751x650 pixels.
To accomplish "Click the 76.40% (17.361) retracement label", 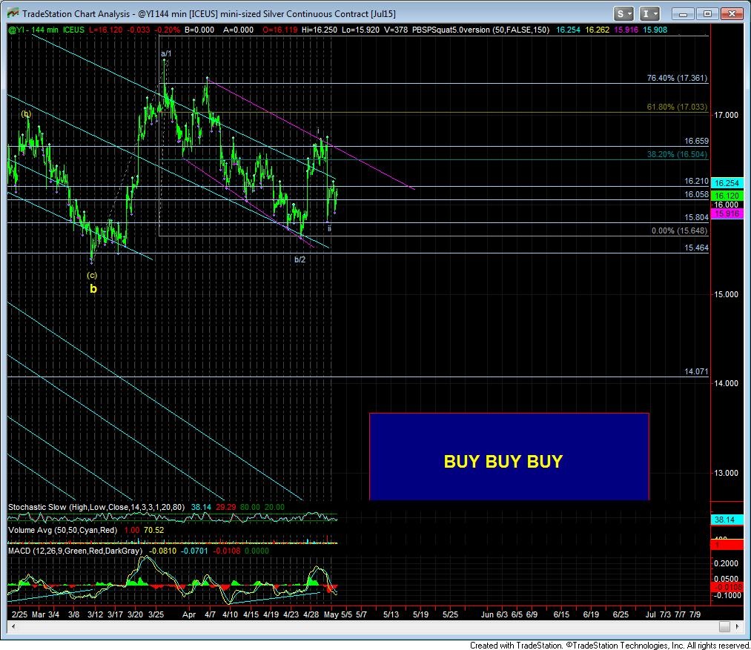I will point(677,78).
